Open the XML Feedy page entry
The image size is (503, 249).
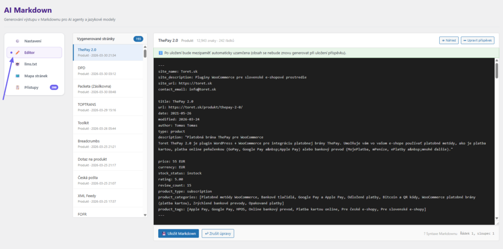108,198
